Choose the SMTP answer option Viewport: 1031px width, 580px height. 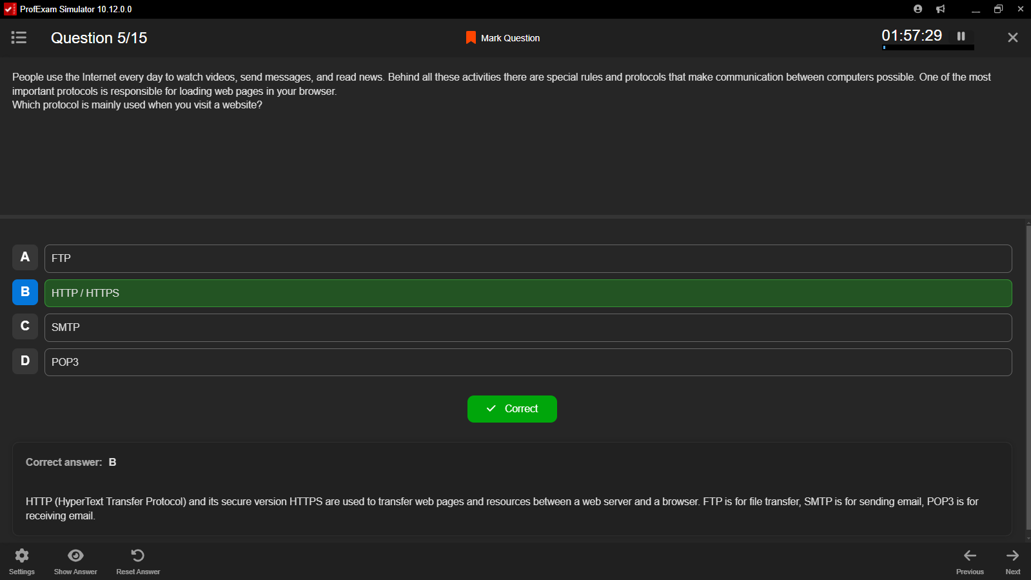click(528, 328)
